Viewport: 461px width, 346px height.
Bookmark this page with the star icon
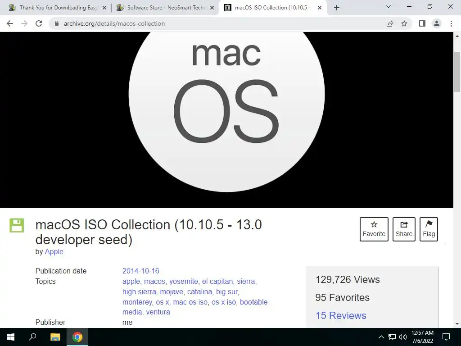(x=404, y=23)
